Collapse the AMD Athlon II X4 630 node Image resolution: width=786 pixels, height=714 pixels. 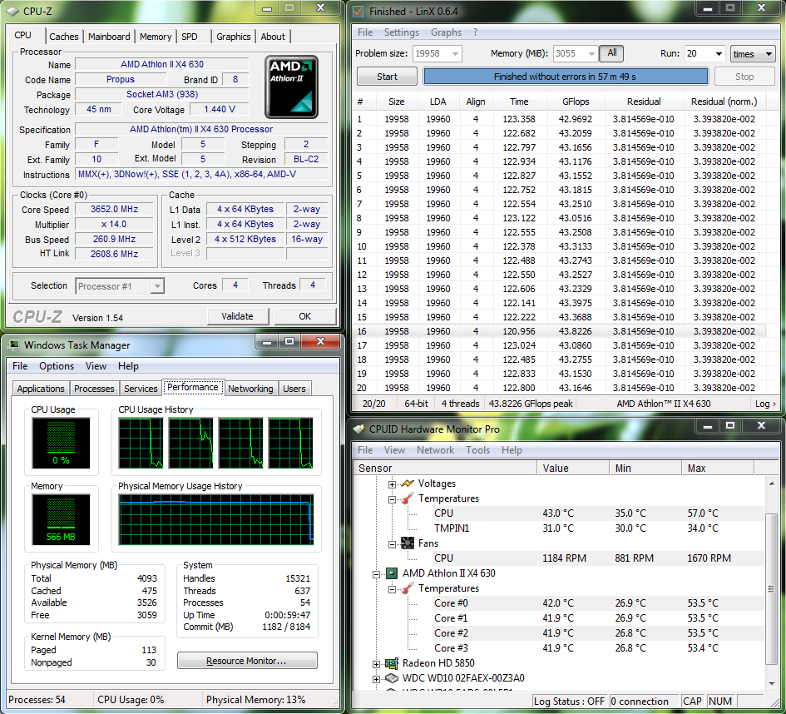(378, 574)
